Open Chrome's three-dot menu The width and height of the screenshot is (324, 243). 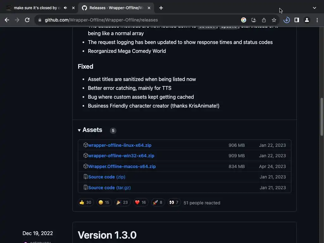[x=317, y=20]
